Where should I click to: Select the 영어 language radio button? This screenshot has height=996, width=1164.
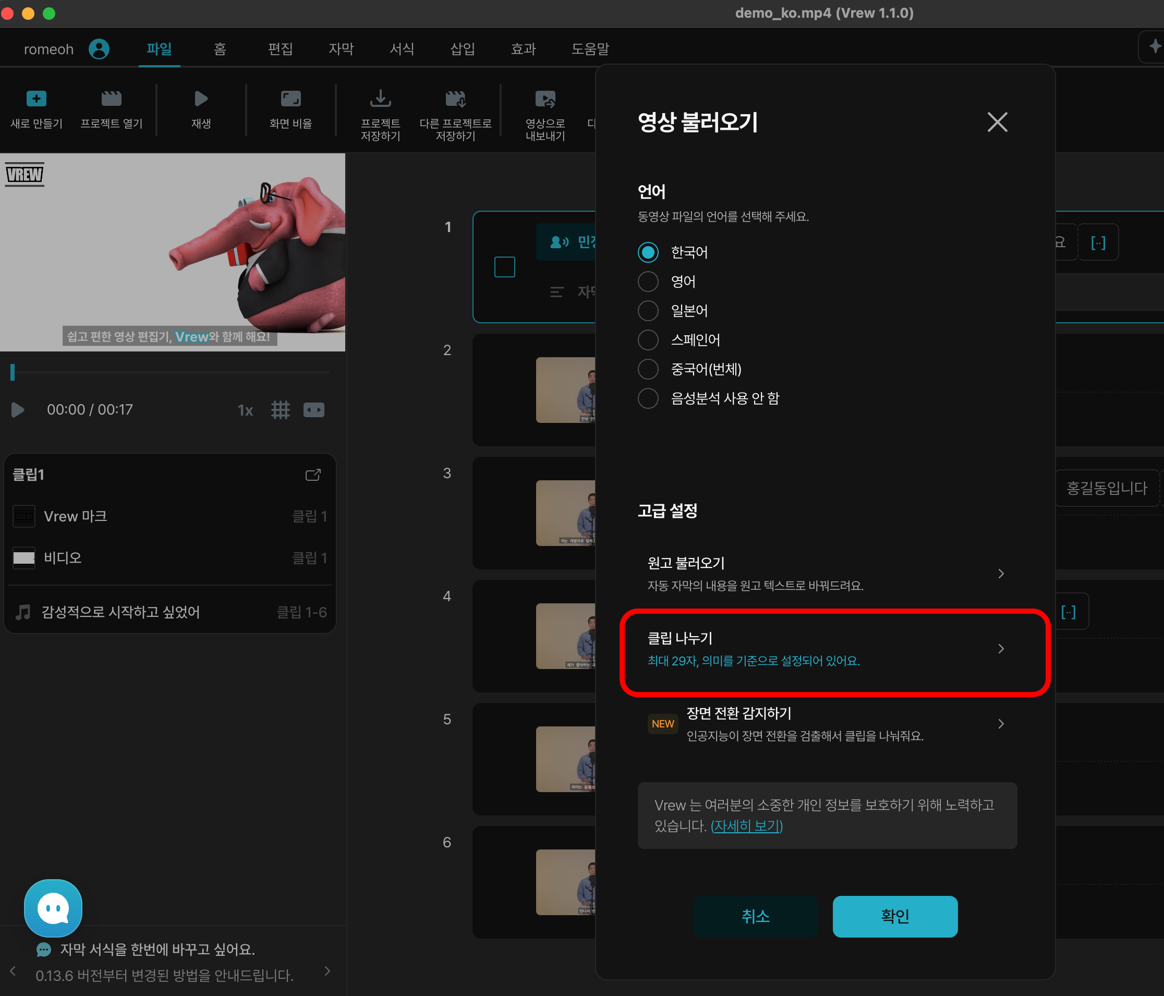[648, 282]
